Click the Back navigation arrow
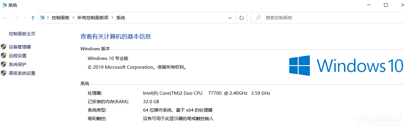 [x=5, y=18]
